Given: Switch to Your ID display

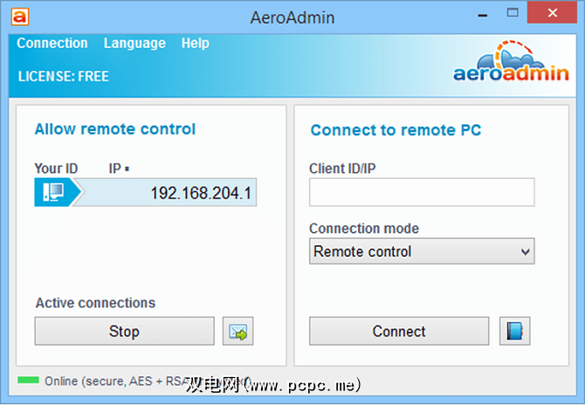Looking at the screenshot, I should 56,168.
